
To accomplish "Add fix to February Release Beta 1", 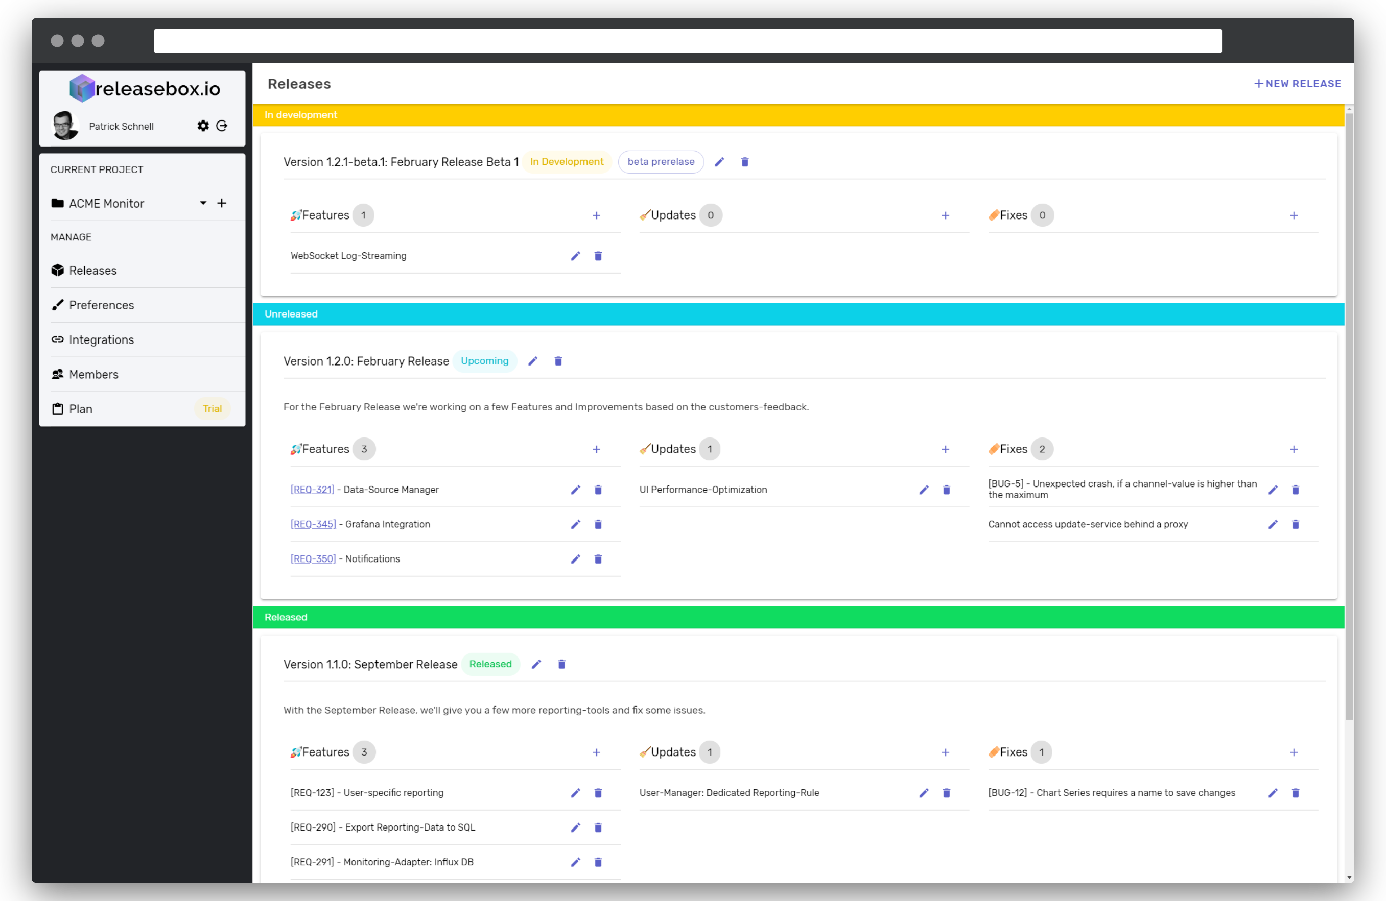I will 1294,215.
